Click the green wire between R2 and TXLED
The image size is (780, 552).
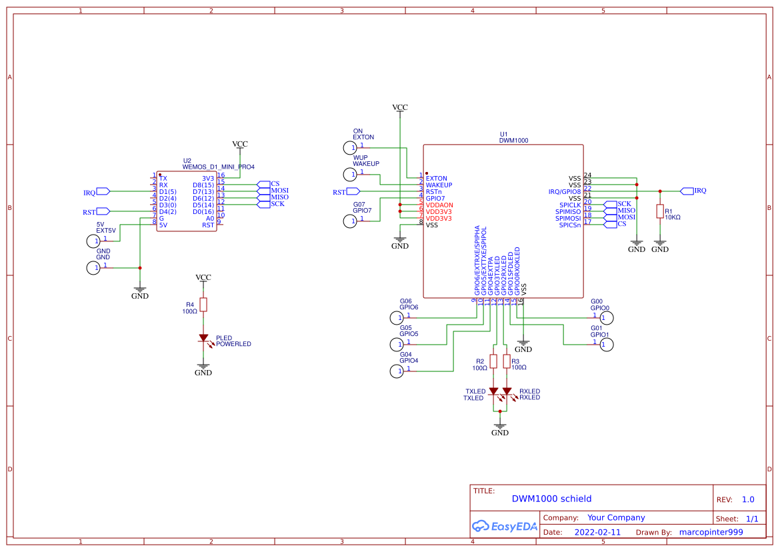pyautogui.click(x=493, y=377)
